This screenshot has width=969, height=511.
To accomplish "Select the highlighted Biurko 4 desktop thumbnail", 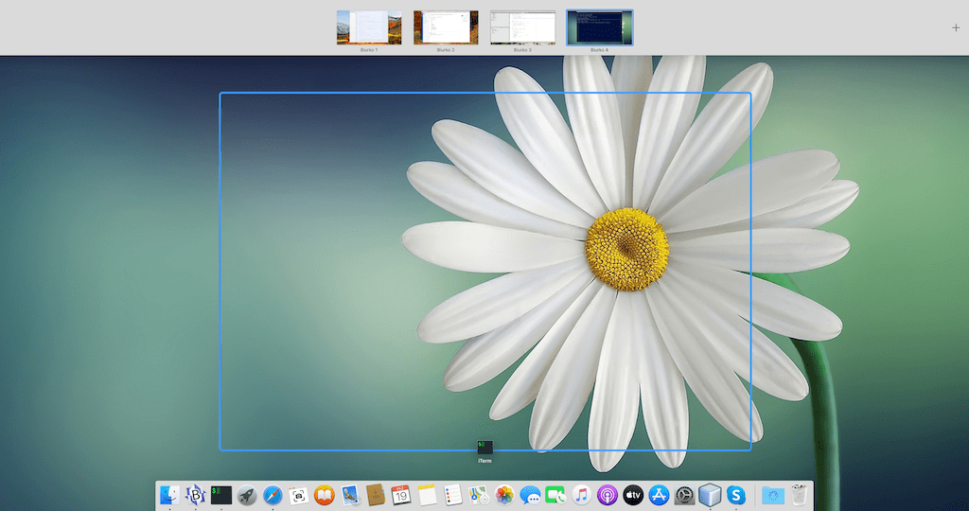I will (x=599, y=27).
